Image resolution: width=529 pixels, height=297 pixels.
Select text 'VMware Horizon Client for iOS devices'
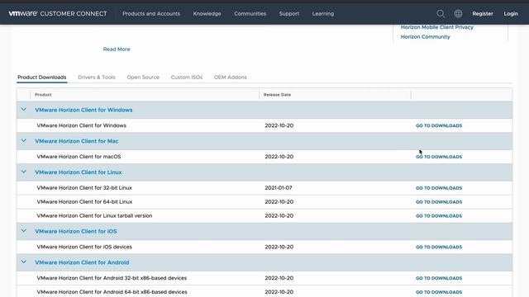(84, 247)
